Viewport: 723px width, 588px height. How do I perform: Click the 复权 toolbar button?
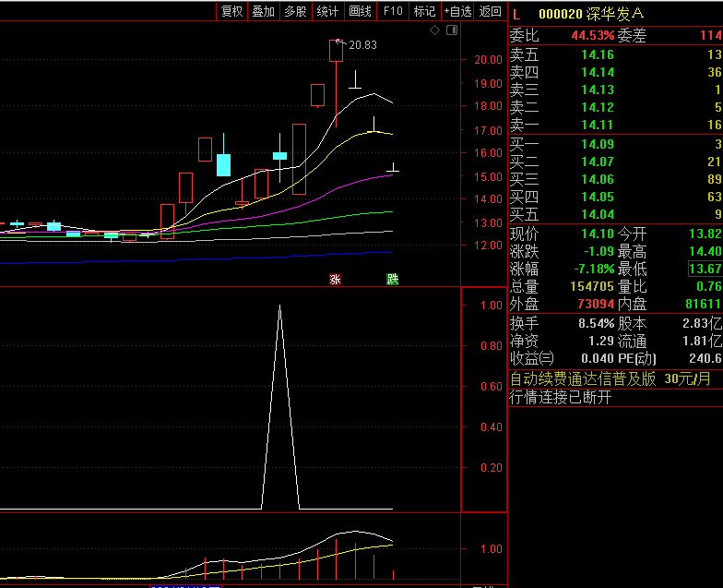(231, 11)
